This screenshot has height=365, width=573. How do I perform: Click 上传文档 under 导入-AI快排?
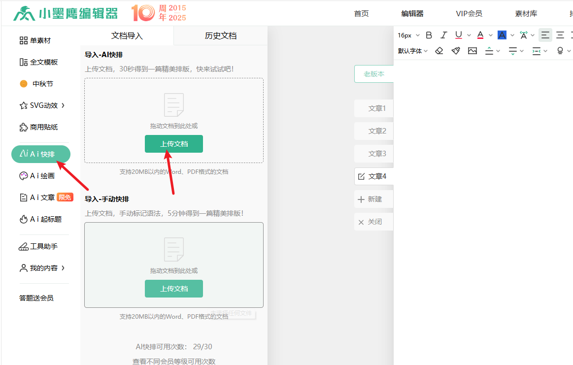[173, 144]
